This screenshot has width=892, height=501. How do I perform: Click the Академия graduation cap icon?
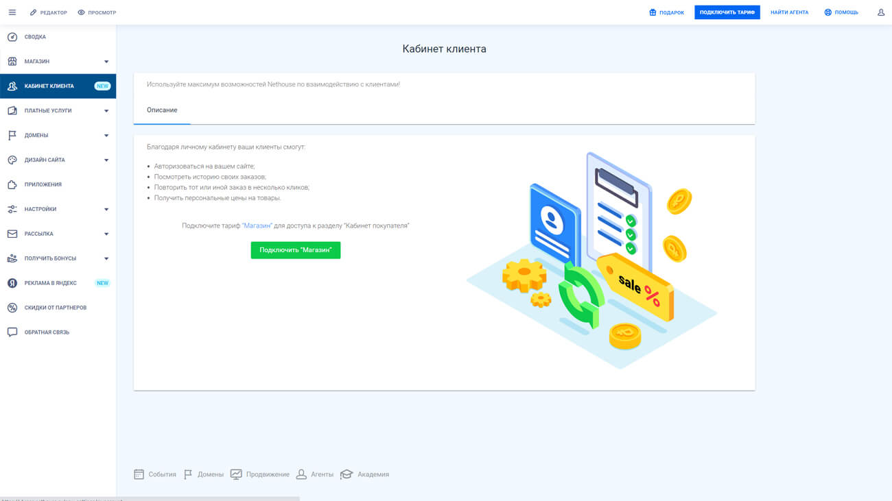click(x=347, y=474)
